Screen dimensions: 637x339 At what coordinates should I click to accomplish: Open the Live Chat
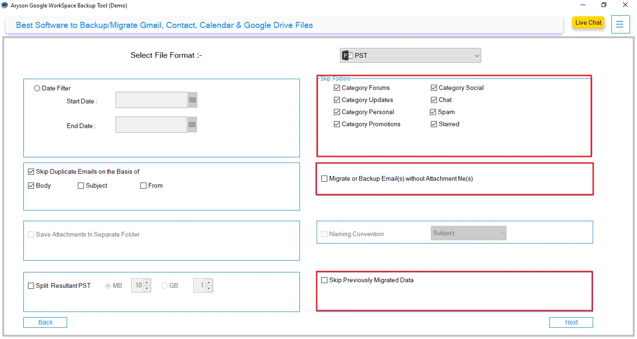[588, 22]
